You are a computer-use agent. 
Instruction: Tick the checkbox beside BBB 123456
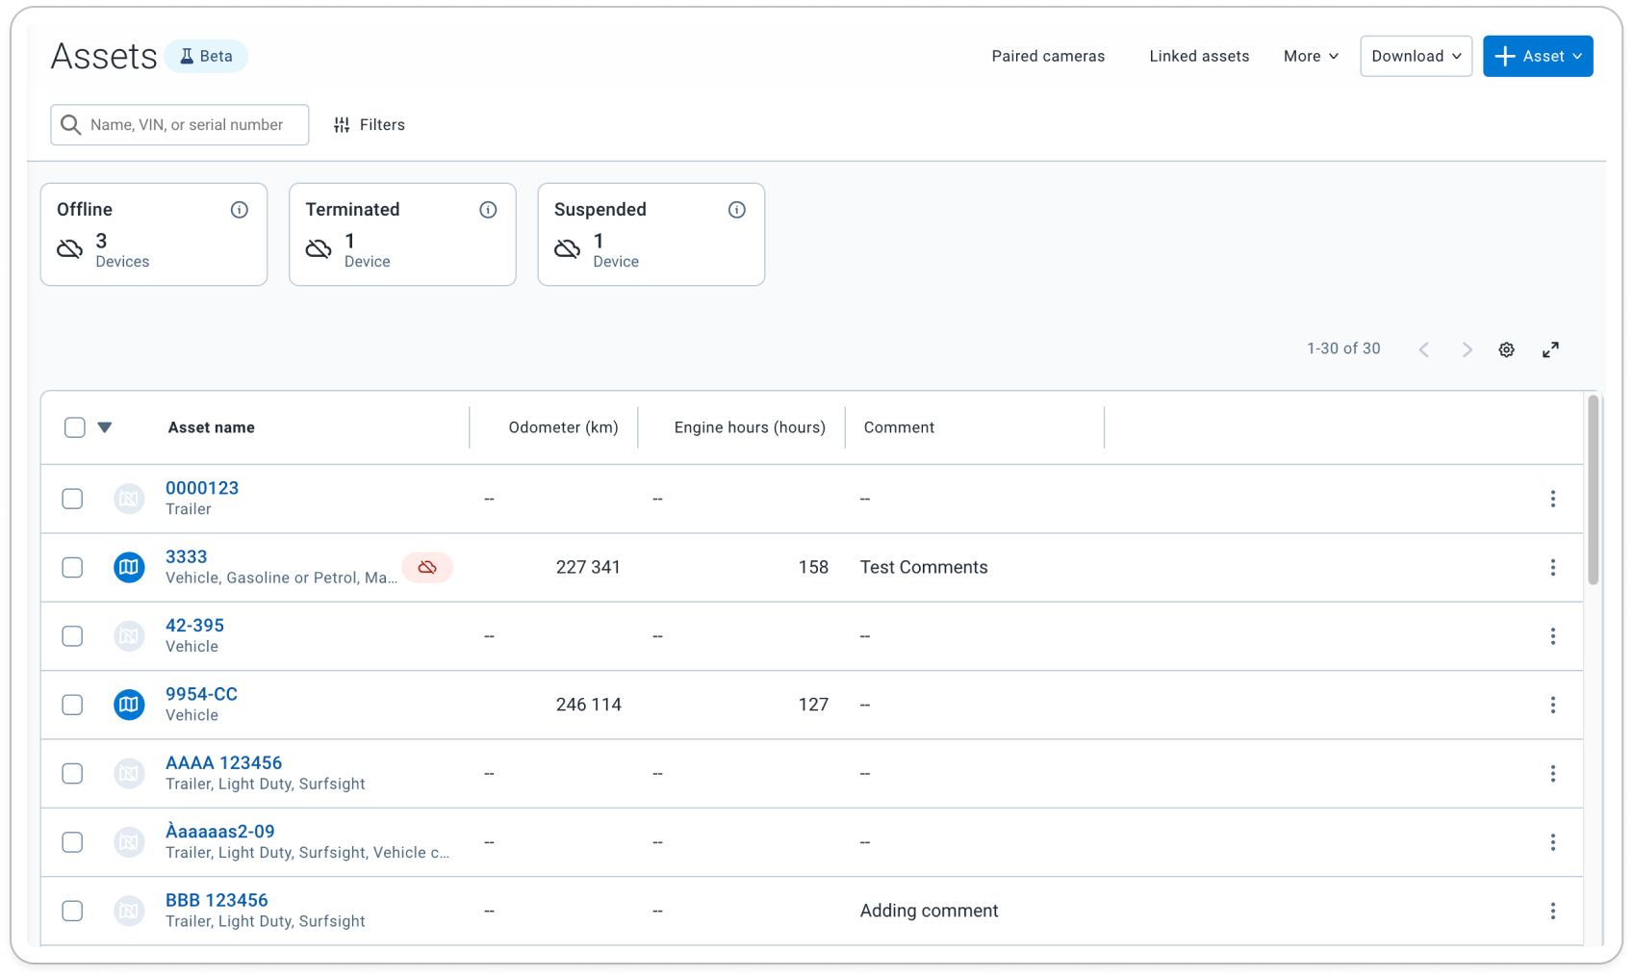tap(72, 911)
